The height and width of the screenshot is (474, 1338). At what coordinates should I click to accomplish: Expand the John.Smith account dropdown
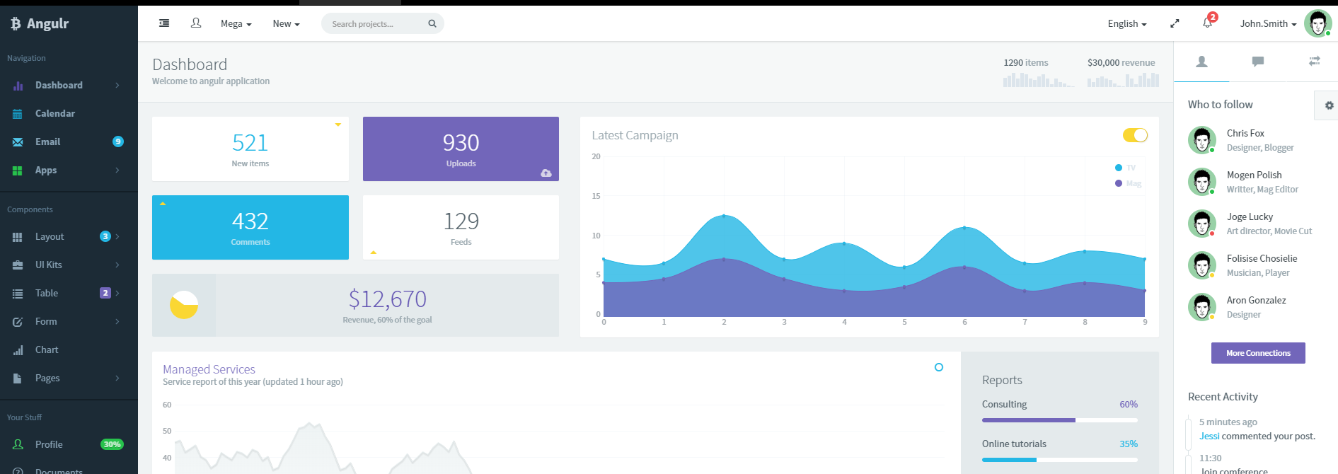coord(1268,23)
